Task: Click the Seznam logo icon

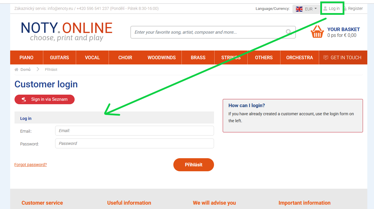Action: pos(24,100)
